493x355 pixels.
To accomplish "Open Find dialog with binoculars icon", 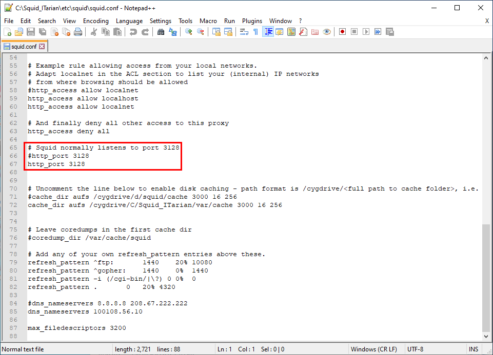I will 161,32.
